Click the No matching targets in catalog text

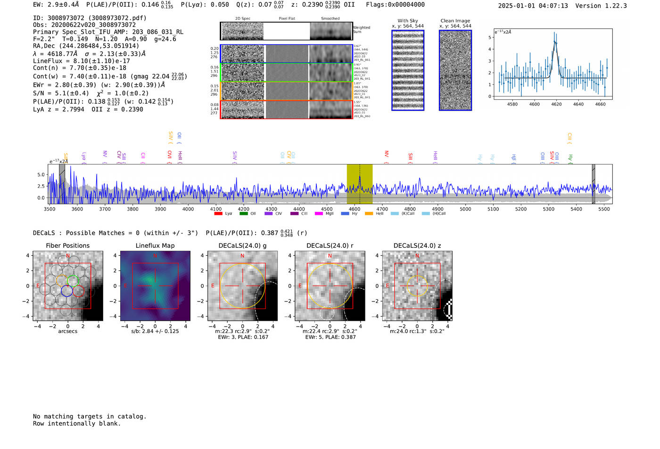click(90, 416)
